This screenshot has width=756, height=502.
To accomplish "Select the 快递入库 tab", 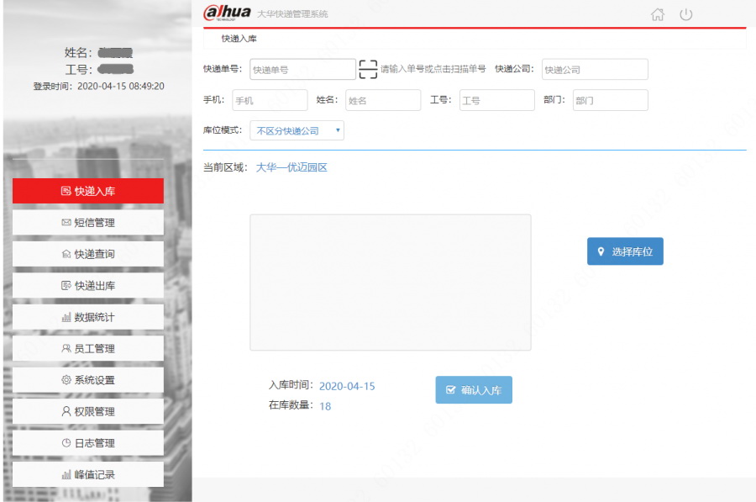I will tap(239, 39).
